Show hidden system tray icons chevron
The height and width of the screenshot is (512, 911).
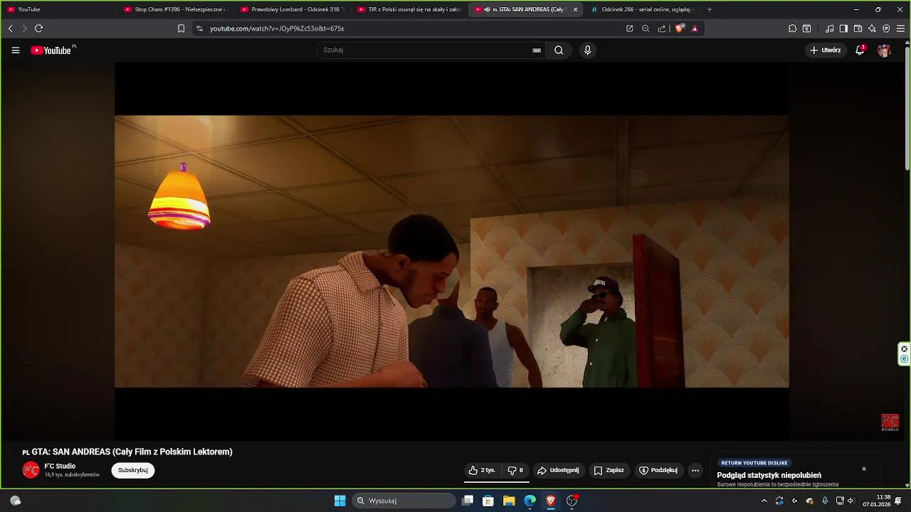coord(764,501)
